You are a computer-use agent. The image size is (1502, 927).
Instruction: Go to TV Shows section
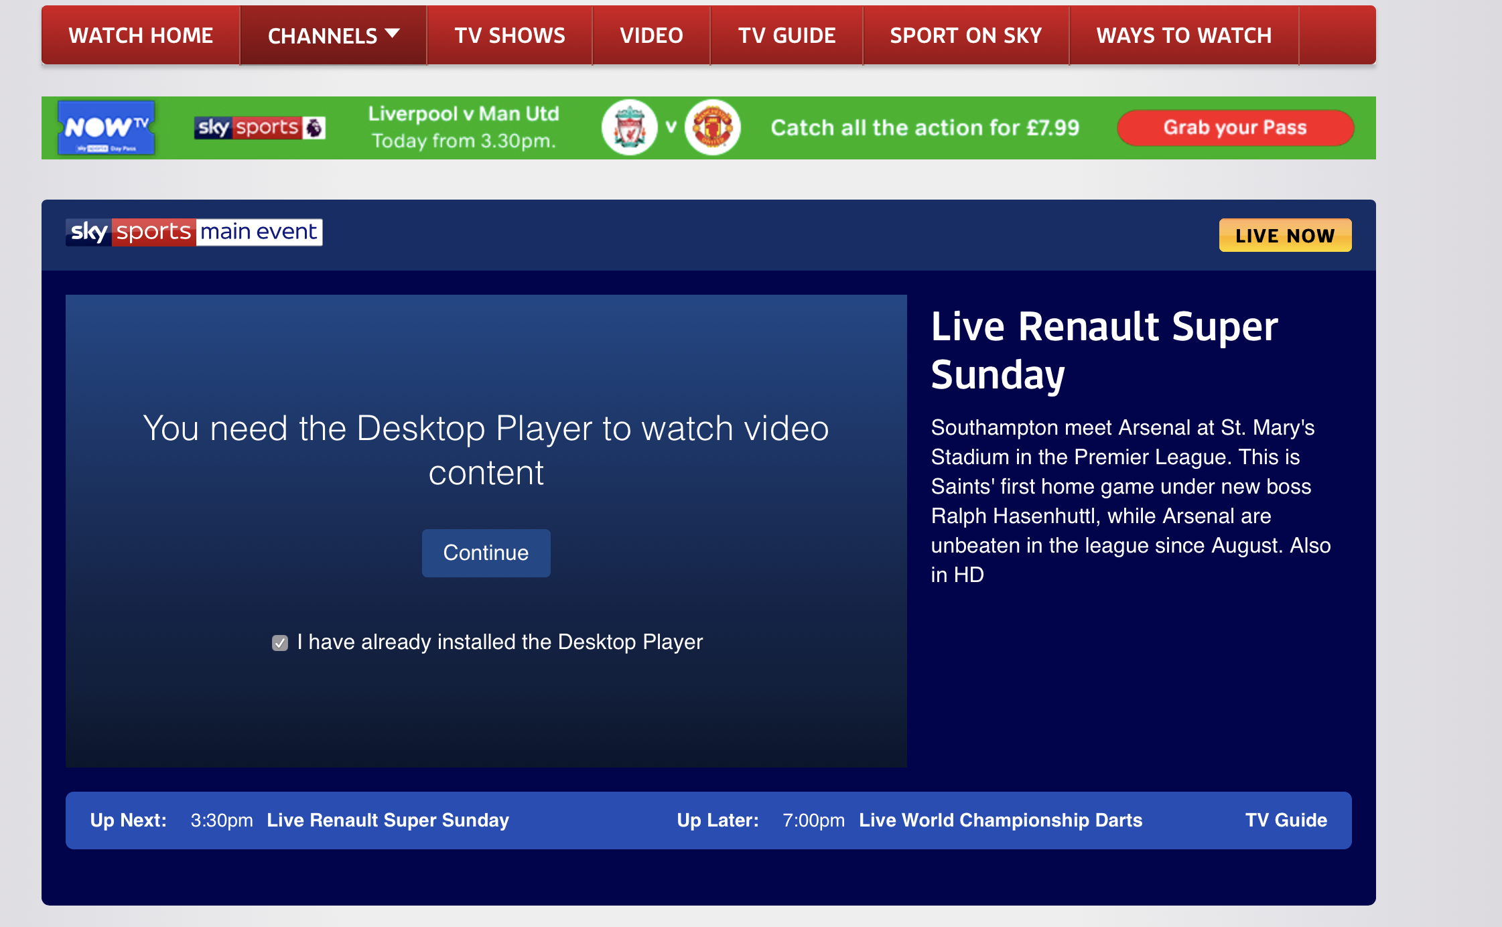pos(510,35)
